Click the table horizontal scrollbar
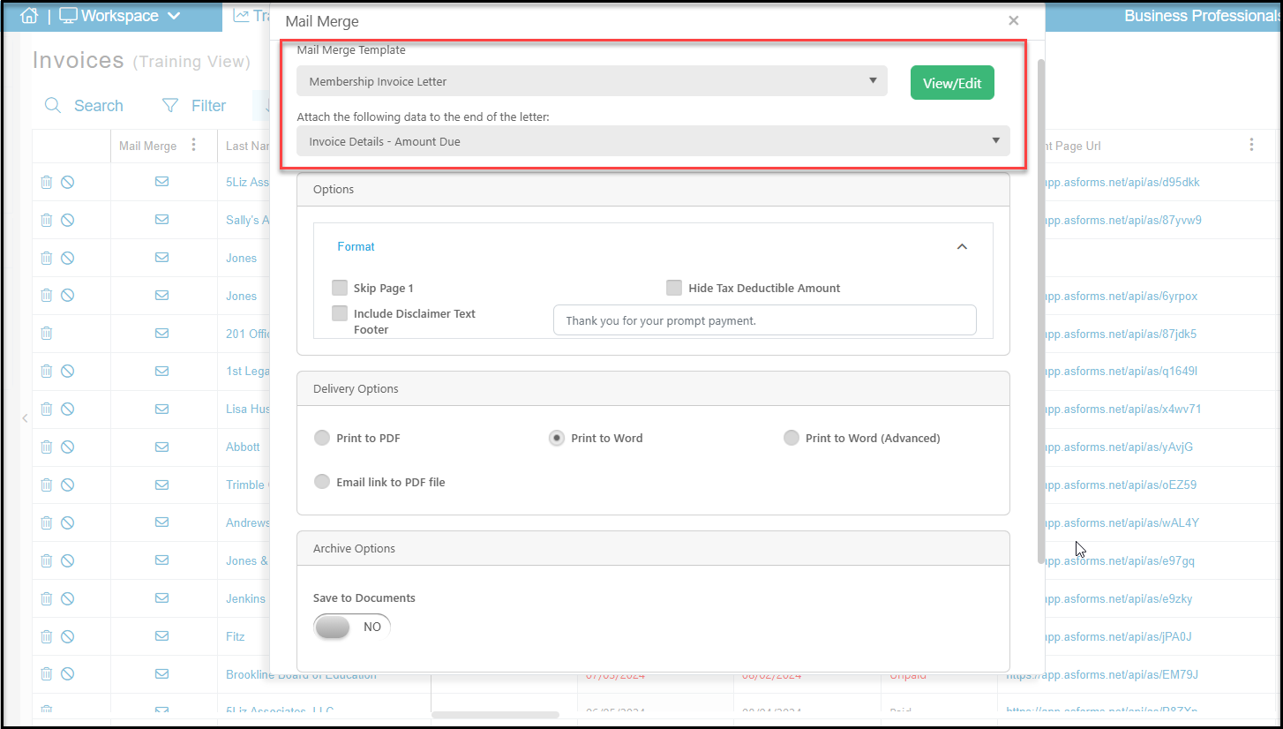This screenshot has width=1283, height=729. (495, 715)
